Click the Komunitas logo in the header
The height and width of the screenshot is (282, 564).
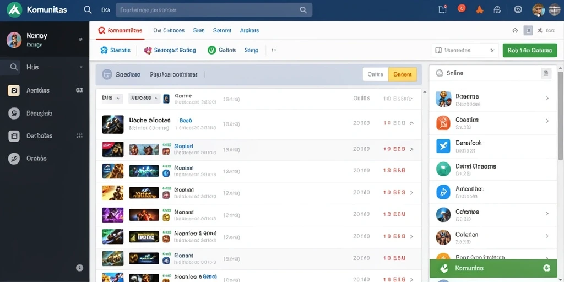(15, 10)
